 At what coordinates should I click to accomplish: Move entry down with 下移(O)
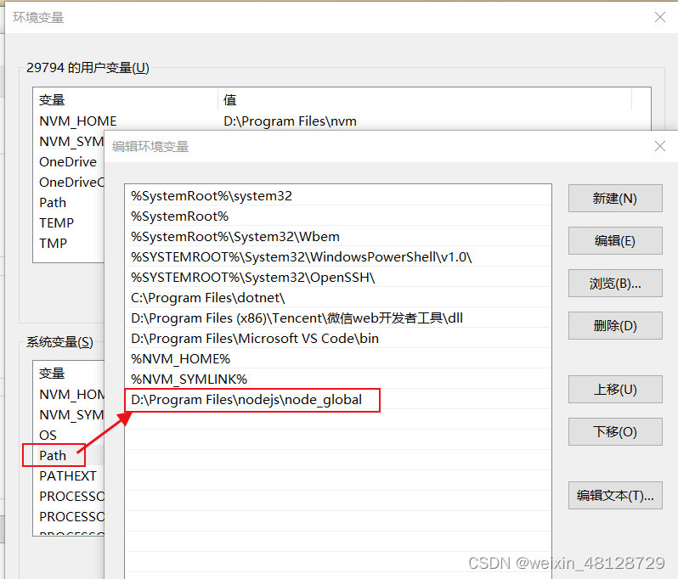point(615,431)
